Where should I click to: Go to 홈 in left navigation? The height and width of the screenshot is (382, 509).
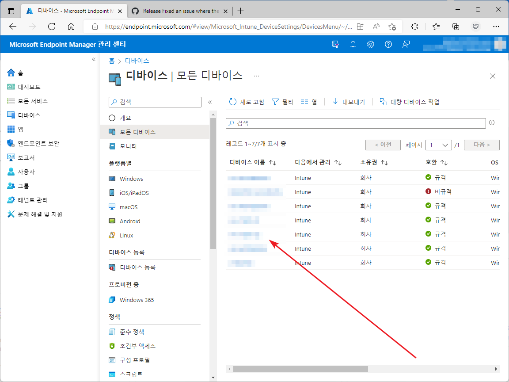click(15, 73)
